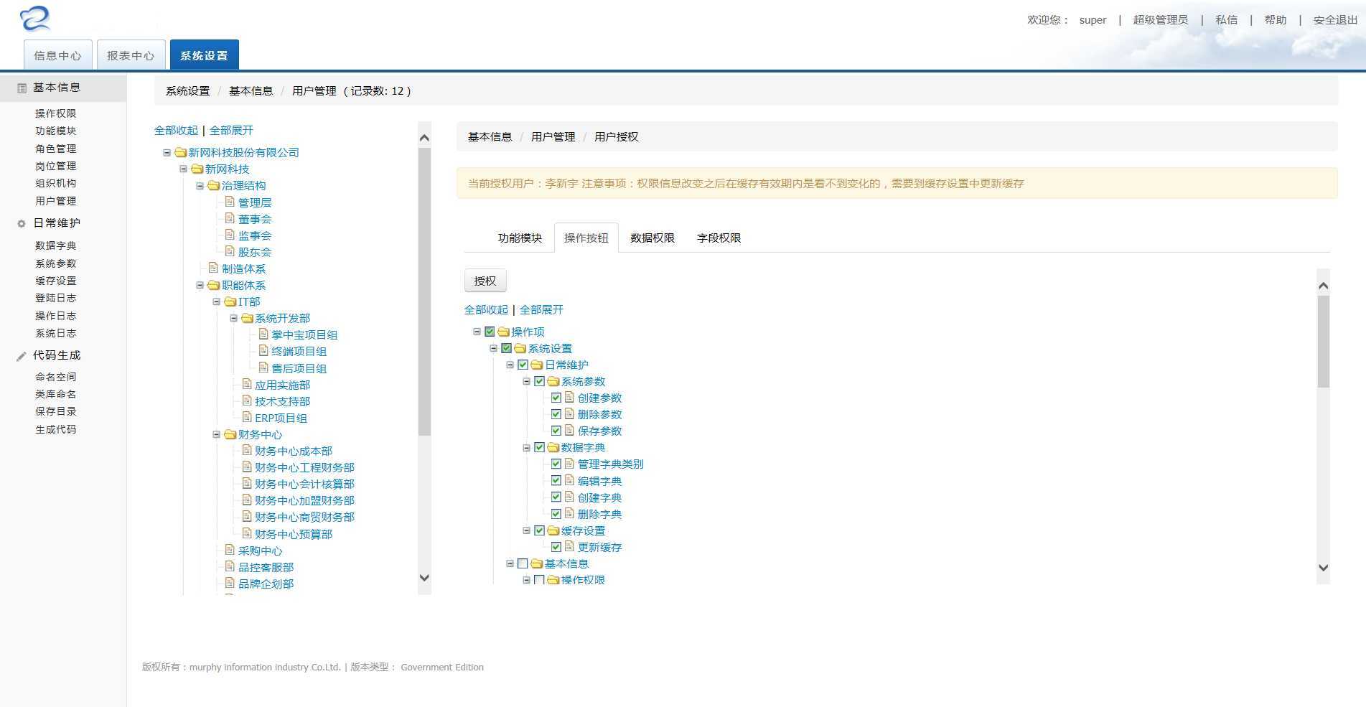Open 缓存设置 in the sidebar

point(56,281)
